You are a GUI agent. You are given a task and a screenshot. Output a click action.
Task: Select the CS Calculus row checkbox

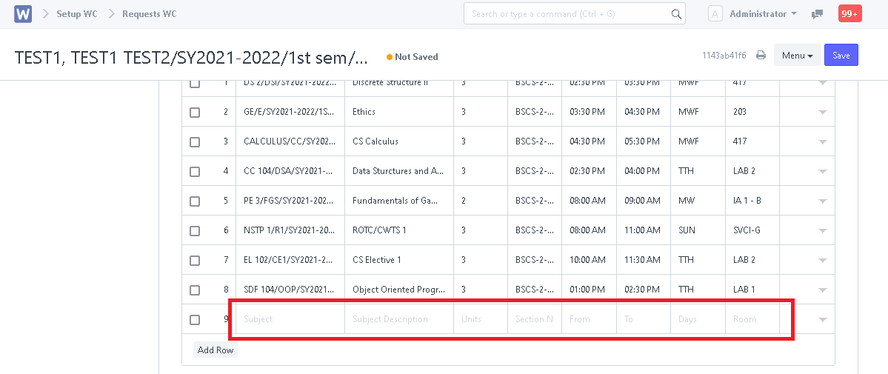[195, 142]
